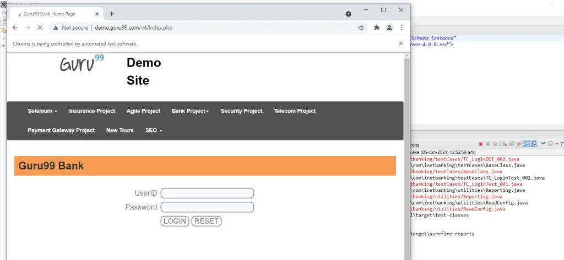Focus the UserID input field
This screenshot has height=260, width=564.
[207, 193]
